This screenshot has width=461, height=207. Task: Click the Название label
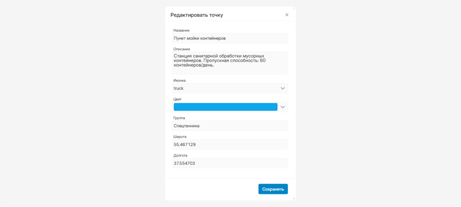[x=181, y=30]
